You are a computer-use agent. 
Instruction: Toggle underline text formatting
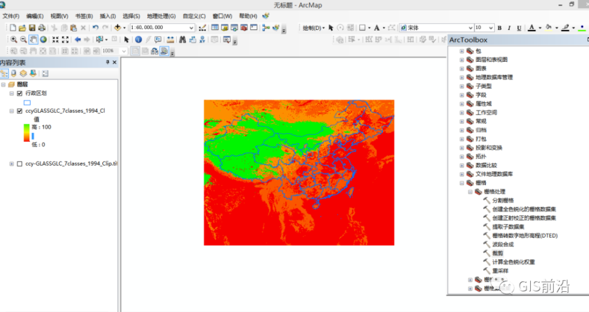tap(519, 28)
